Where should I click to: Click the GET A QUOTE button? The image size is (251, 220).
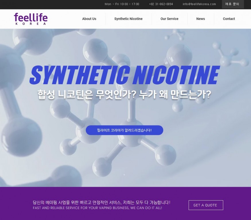pyautogui.click(x=205, y=205)
